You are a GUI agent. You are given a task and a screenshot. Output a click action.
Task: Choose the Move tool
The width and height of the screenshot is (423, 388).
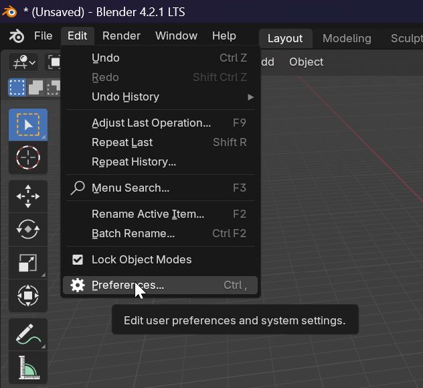coord(28,196)
